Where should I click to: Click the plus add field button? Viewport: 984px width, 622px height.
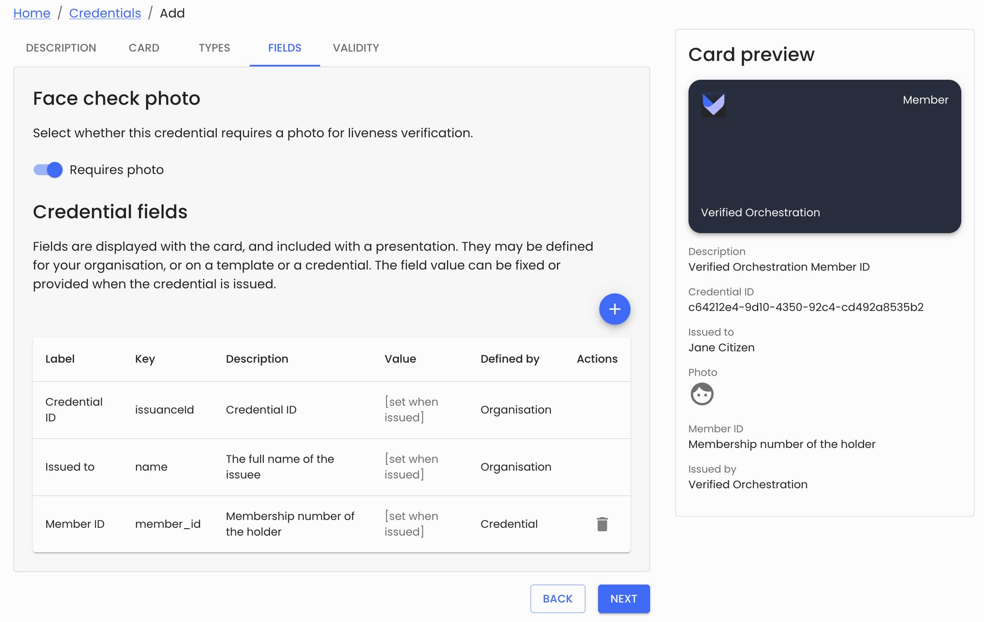(x=614, y=309)
